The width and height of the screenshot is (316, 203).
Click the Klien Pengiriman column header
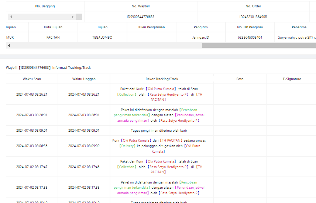pos(152,27)
